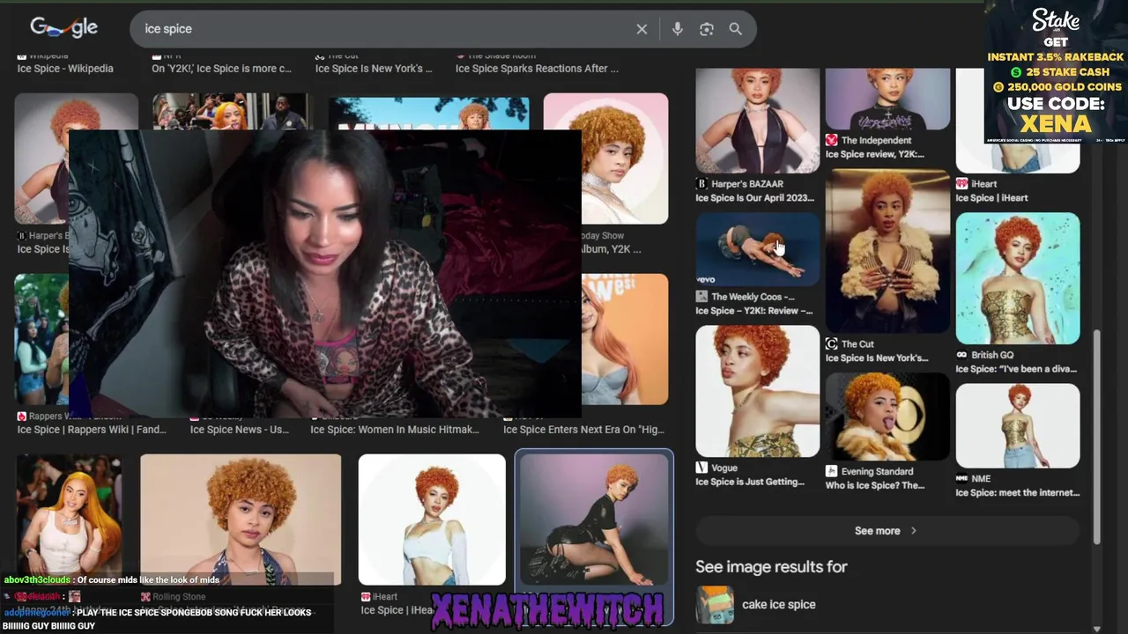The height and width of the screenshot is (634, 1128).
Task: Open the Harper's BAZAAR April 2023 image result
Action: coord(757,121)
